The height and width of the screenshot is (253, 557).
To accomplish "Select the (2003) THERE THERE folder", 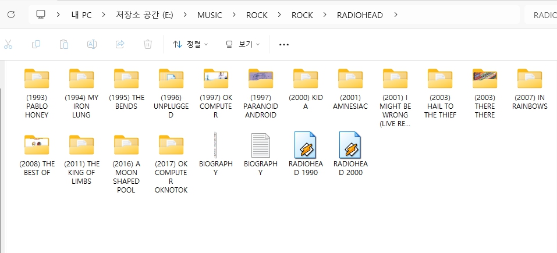I will point(484,94).
